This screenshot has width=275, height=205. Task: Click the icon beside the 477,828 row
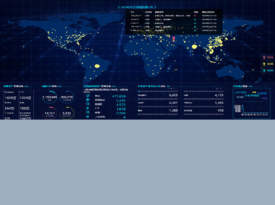(x=88, y=96)
